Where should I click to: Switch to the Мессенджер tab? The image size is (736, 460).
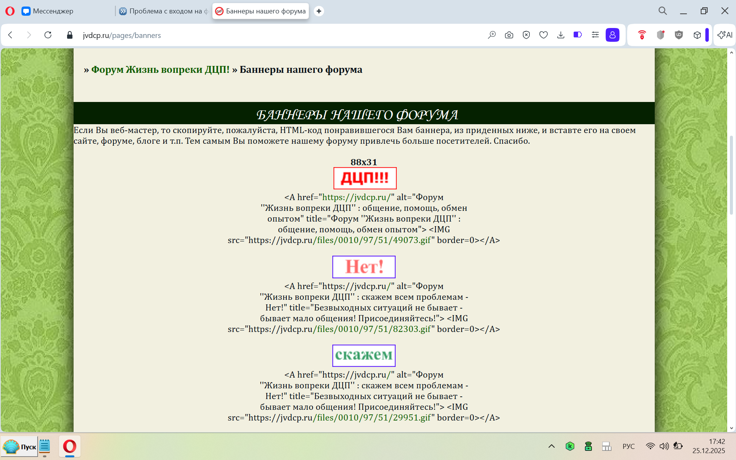pos(53,11)
